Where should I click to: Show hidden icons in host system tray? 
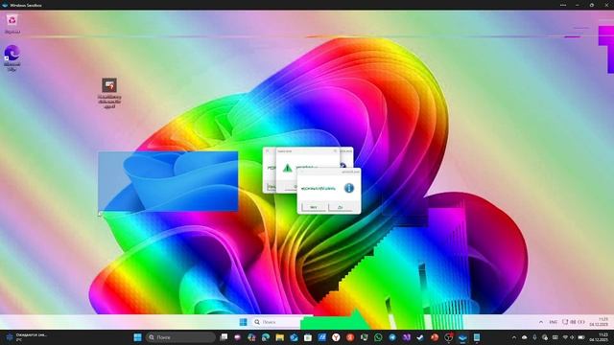(514, 337)
